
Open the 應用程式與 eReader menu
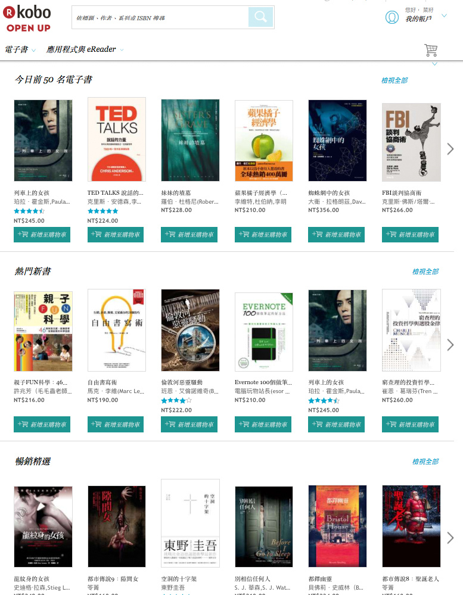85,49
